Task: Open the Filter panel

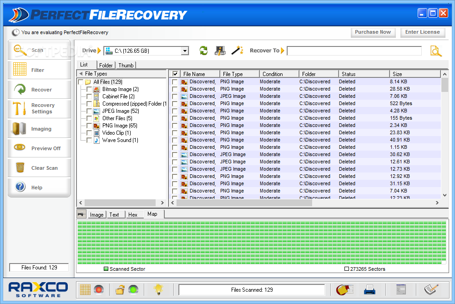Action: [39, 70]
